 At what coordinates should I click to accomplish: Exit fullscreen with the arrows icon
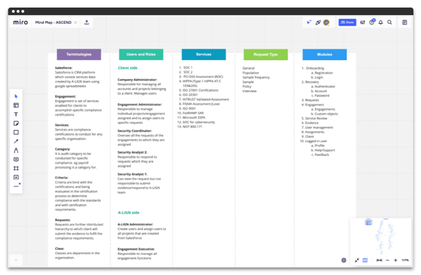point(357,260)
